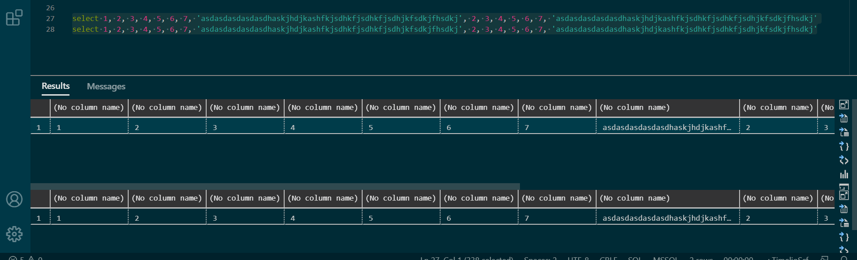This screenshot has height=260, width=857.
Task: Save lower results grid as Excel
Action: [844, 223]
